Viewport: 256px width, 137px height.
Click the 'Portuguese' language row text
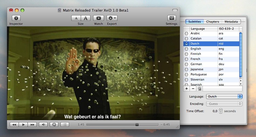199,75
